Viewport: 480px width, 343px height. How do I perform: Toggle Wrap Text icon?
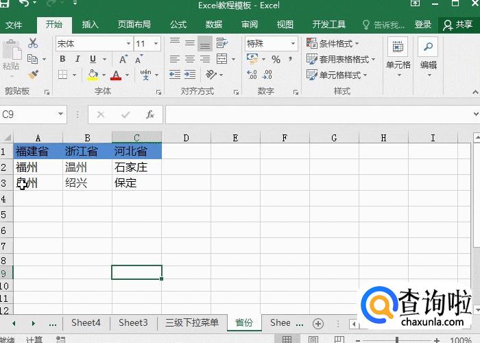pyautogui.click(x=221, y=43)
